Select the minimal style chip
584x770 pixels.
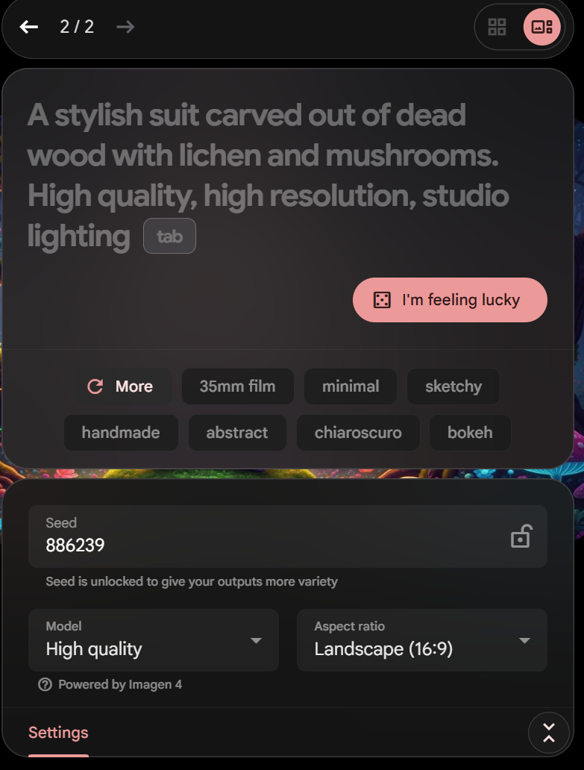click(x=351, y=386)
